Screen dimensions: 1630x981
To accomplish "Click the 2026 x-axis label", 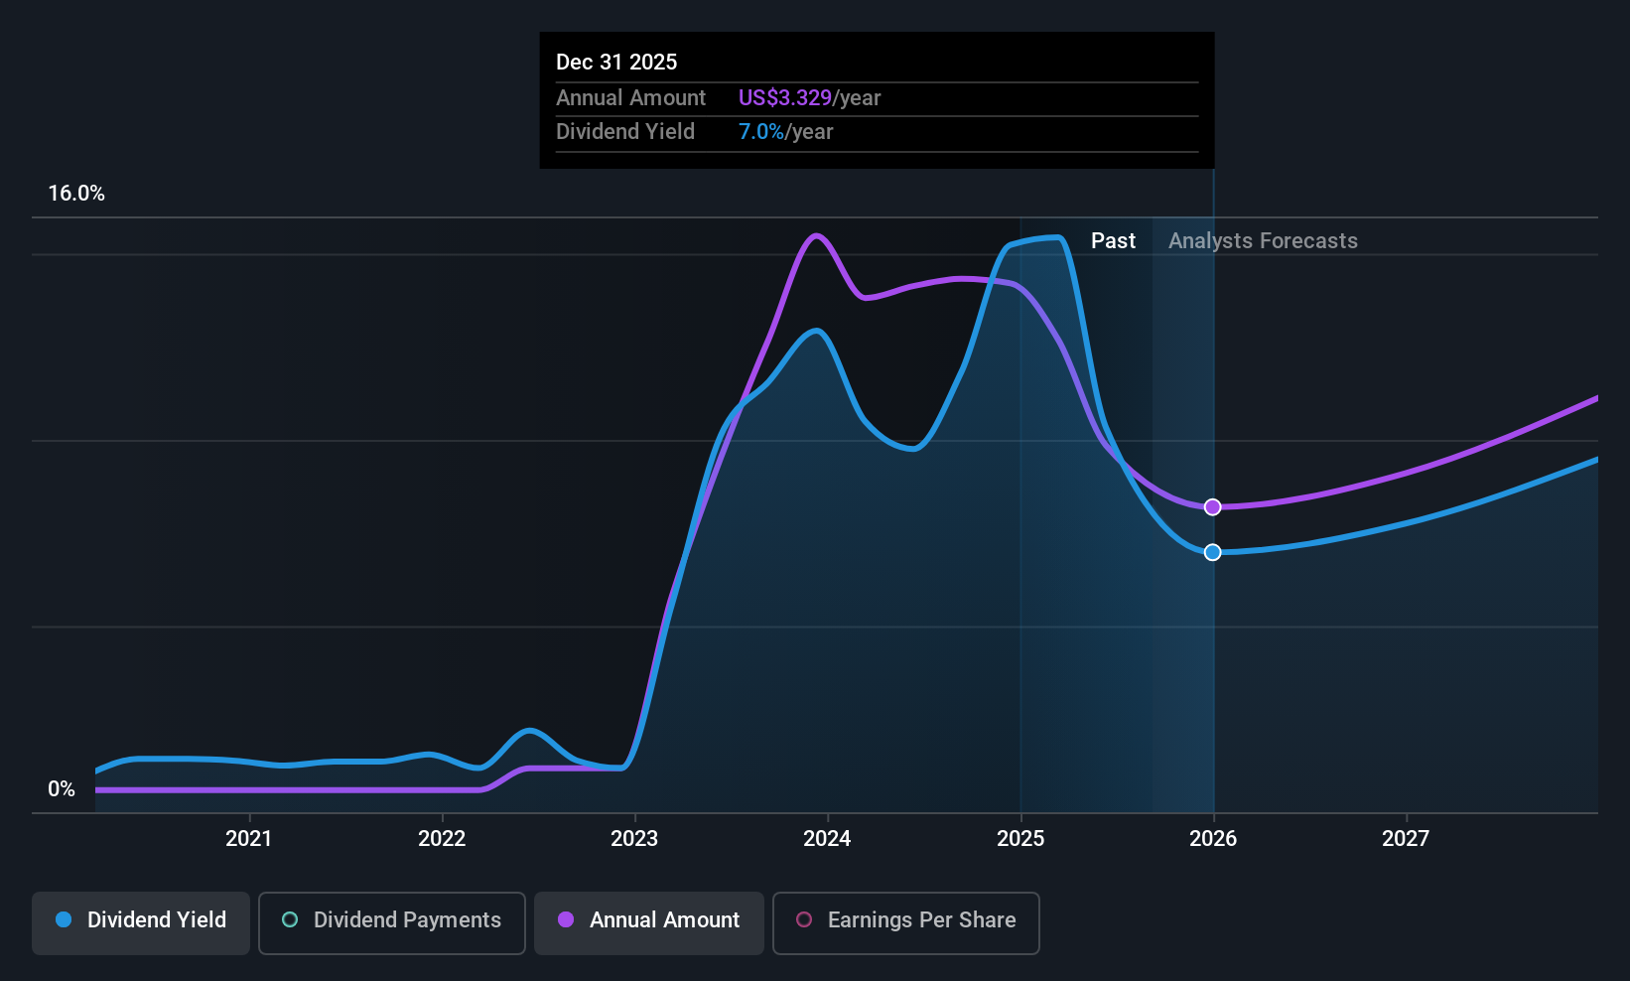I will (1213, 838).
